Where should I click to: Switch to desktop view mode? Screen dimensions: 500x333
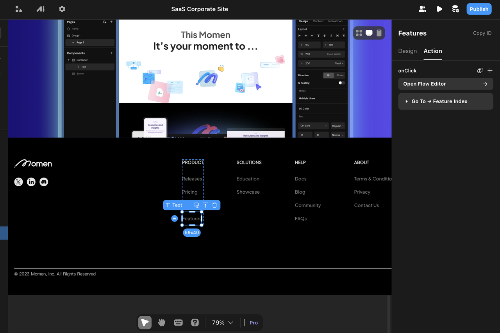(369, 33)
